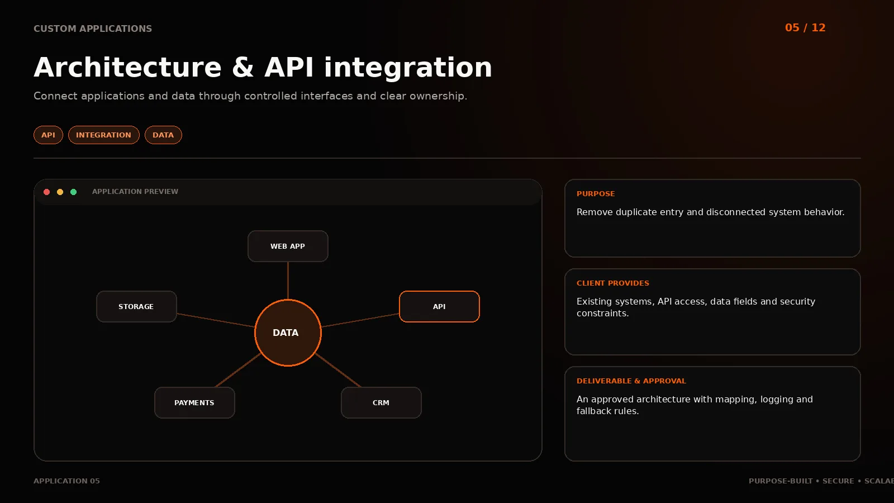Click the subtitle starting 'Connect applications and data'
Image resolution: width=894 pixels, height=503 pixels.
click(x=250, y=96)
